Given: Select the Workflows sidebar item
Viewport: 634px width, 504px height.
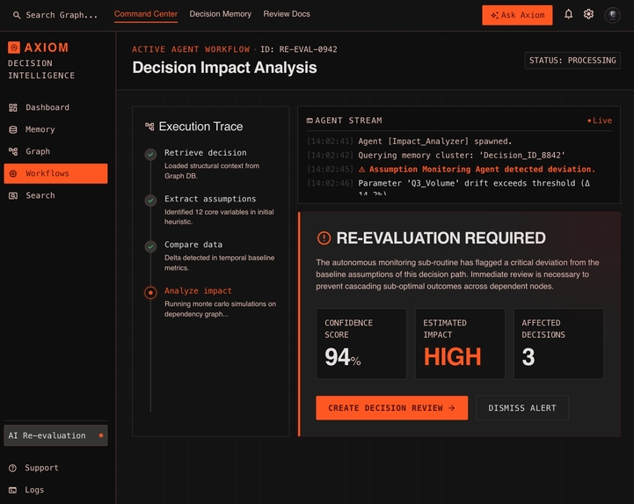Looking at the screenshot, I should click(x=55, y=173).
